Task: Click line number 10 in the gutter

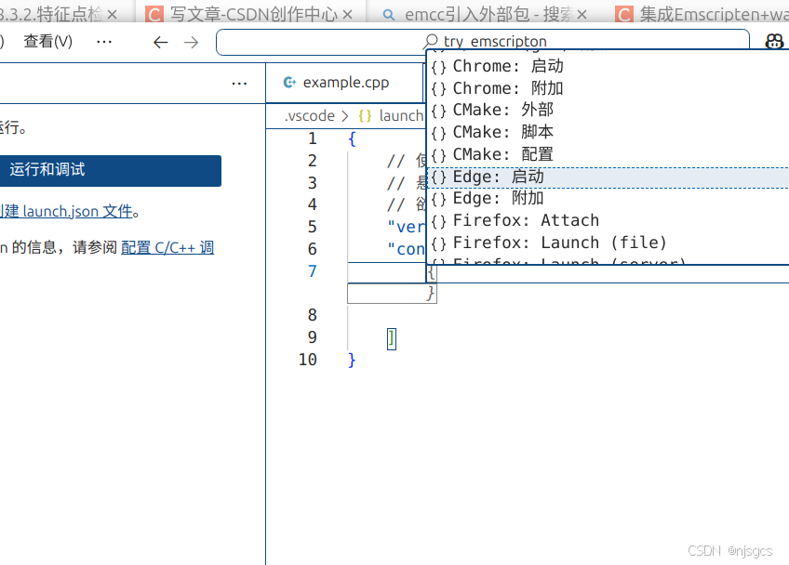Action: point(307,360)
